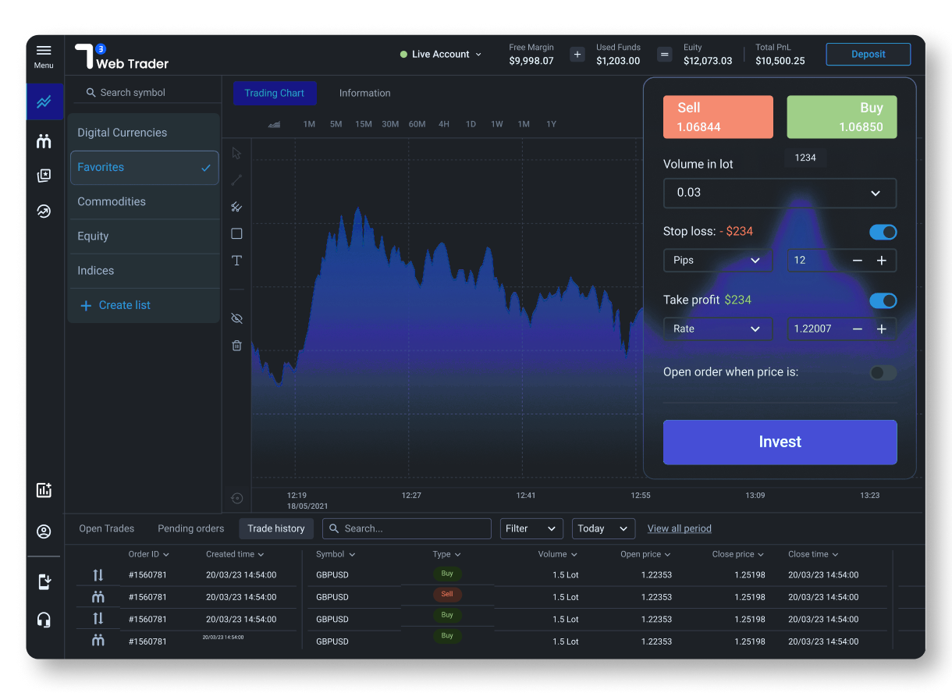Viewport: 952px width, 693px height.
Task: Click the Invest button
Action: pyautogui.click(x=780, y=442)
